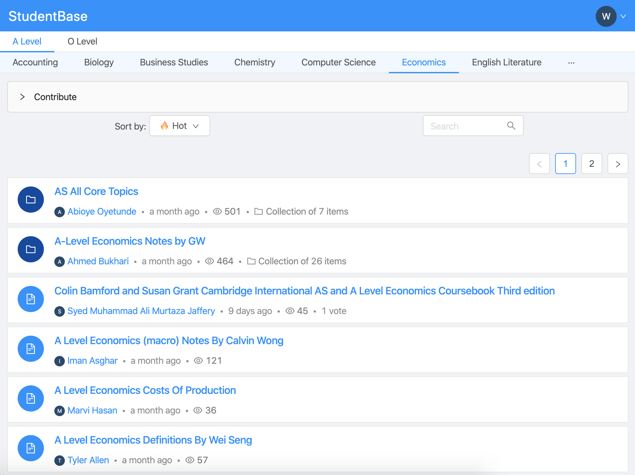This screenshot has width=635, height=475.
Task: Click the document icon for Calvin Wong macro notes
Action: 31,349
